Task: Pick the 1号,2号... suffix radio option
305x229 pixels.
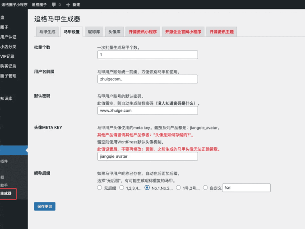Action: pyautogui.click(x=179, y=188)
